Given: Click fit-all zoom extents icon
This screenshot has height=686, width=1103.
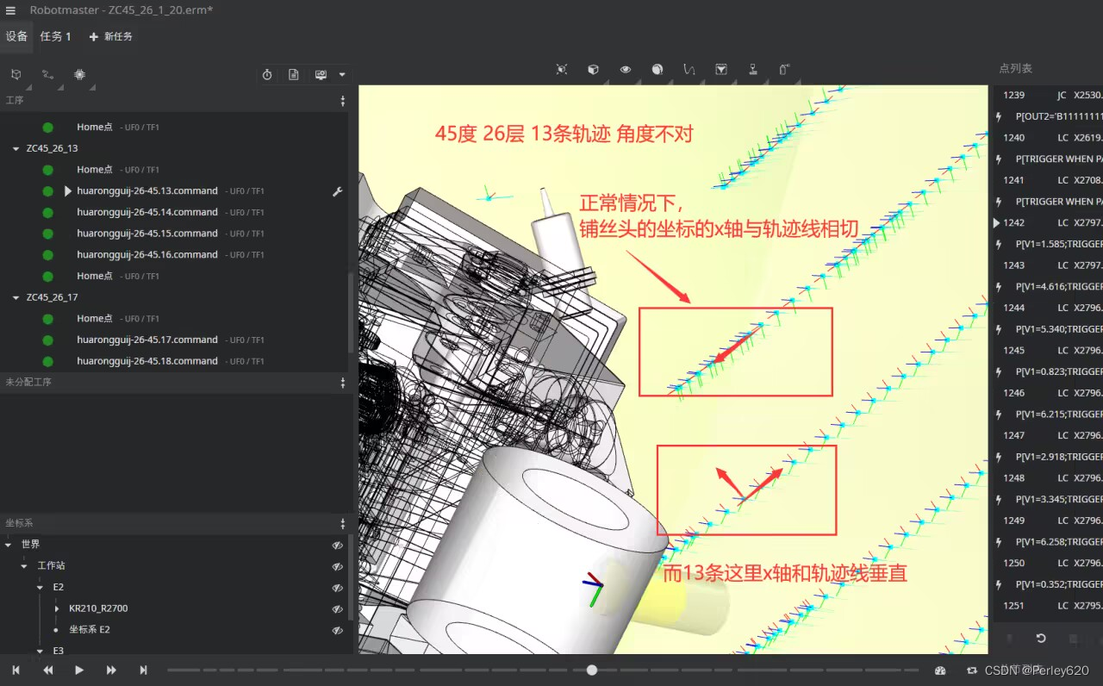Looking at the screenshot, I should pos(562,70).
